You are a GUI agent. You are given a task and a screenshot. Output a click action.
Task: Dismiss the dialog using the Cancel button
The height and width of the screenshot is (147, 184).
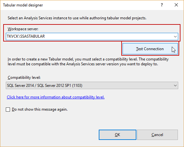click(157, 135)
